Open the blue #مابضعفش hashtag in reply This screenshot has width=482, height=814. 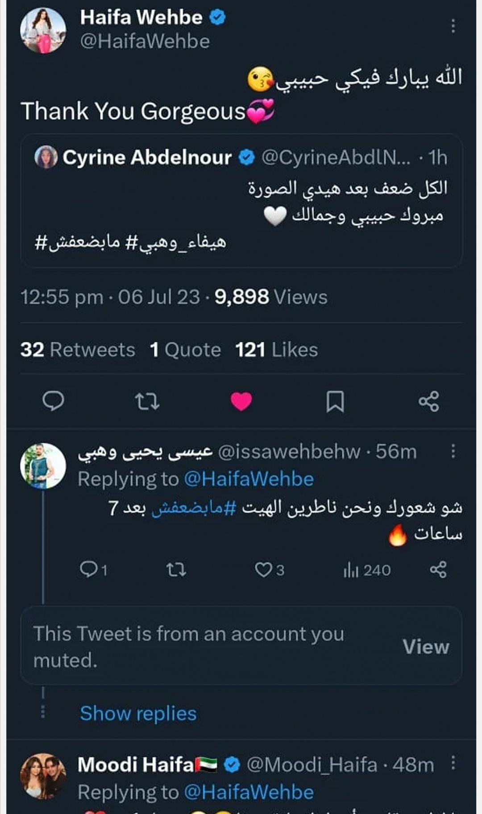point(194,508)
